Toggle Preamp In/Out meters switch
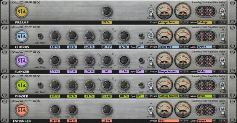The width and height of the screenshot is (237, 123). tap(151, 12)
